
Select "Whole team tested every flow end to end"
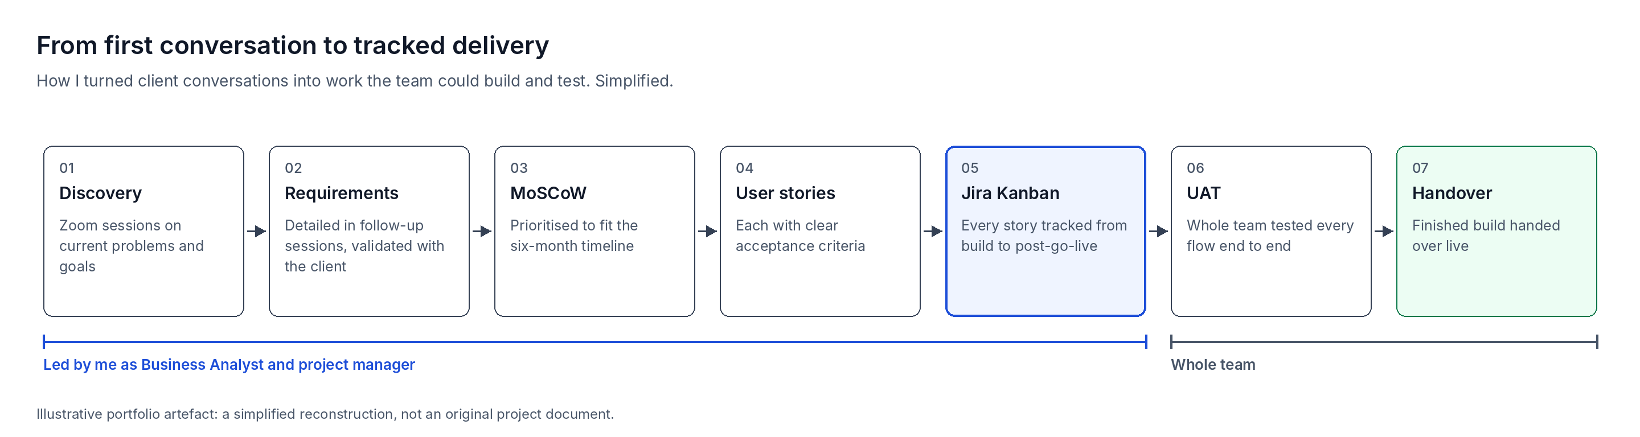tap(1270, 236)
